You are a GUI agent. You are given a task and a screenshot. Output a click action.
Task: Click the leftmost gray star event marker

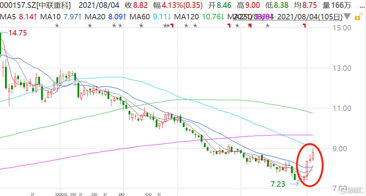tap(57, 25)
